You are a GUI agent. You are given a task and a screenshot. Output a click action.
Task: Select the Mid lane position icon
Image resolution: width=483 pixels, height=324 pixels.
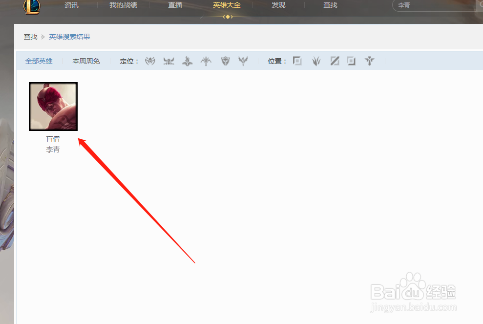[335, 61]
